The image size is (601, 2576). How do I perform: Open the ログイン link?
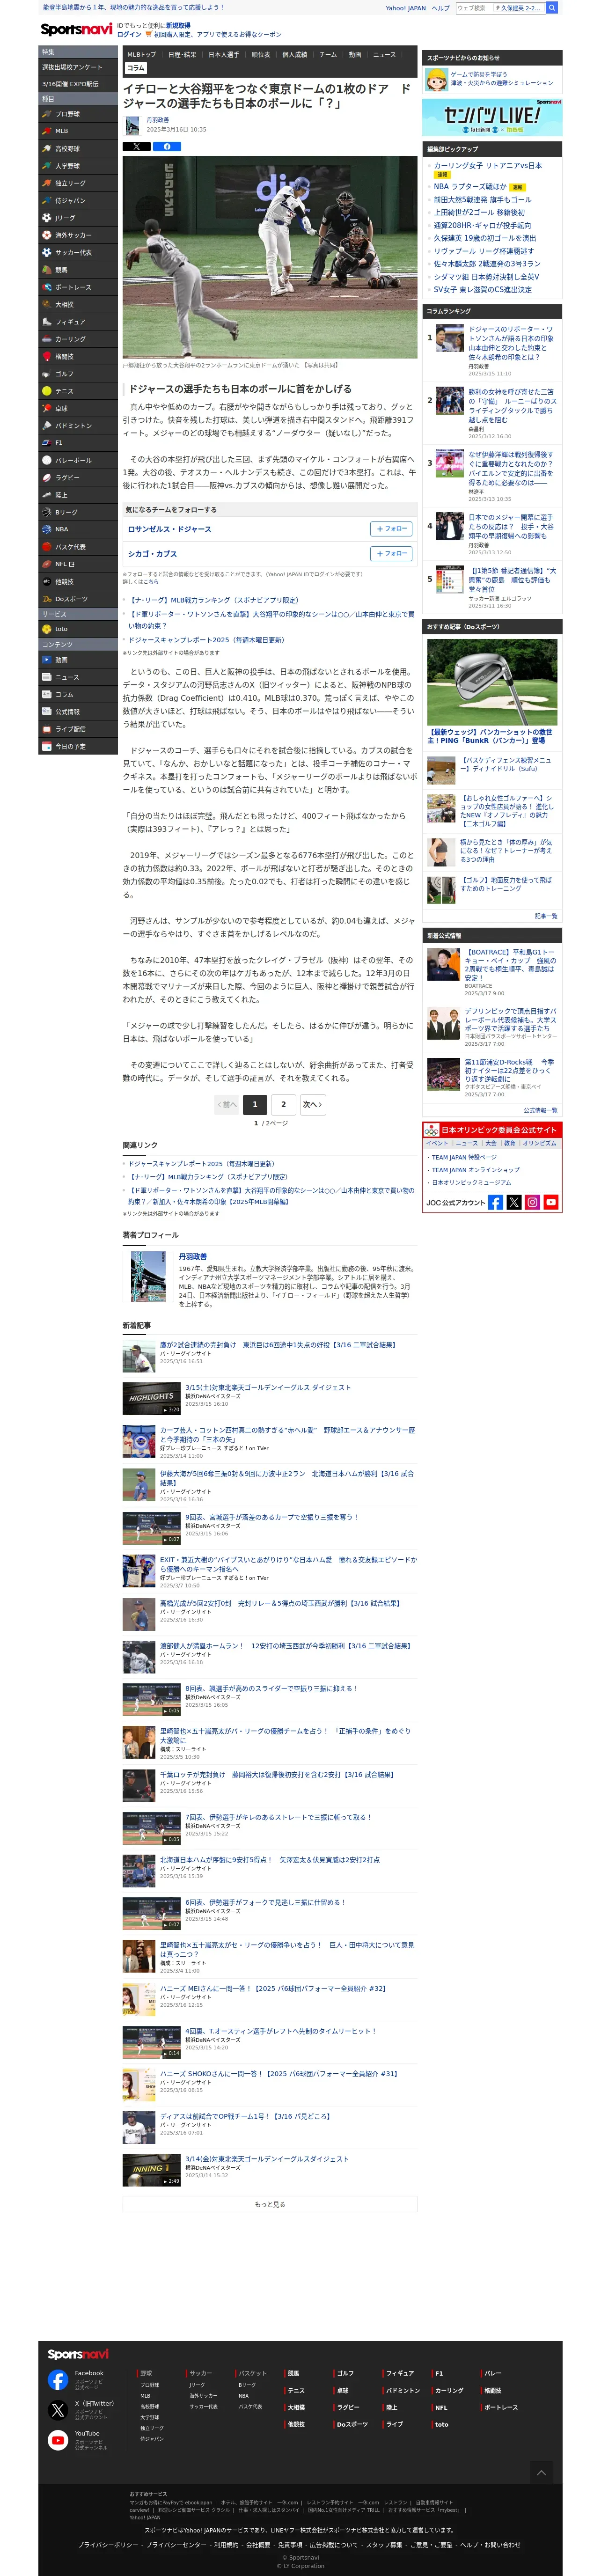coord(129,34)
